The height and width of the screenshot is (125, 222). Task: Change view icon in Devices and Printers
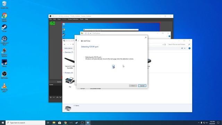pyautogui.click(x=182, y=48)
